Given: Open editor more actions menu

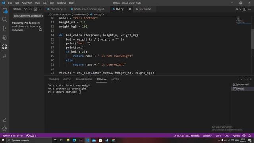Looking at the screenshot, I should [x=250, y=9].
